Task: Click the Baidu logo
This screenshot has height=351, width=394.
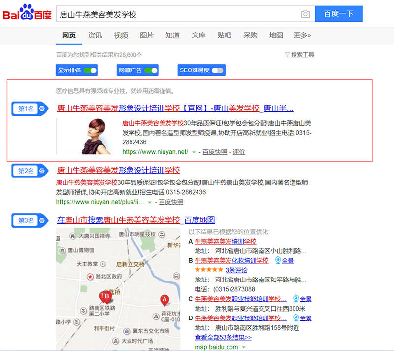Action: point(27,13)
